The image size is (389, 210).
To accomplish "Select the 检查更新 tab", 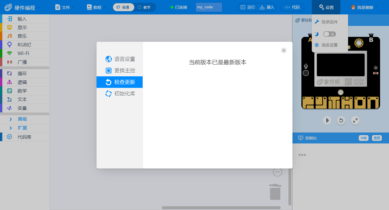I will (120, 82).
